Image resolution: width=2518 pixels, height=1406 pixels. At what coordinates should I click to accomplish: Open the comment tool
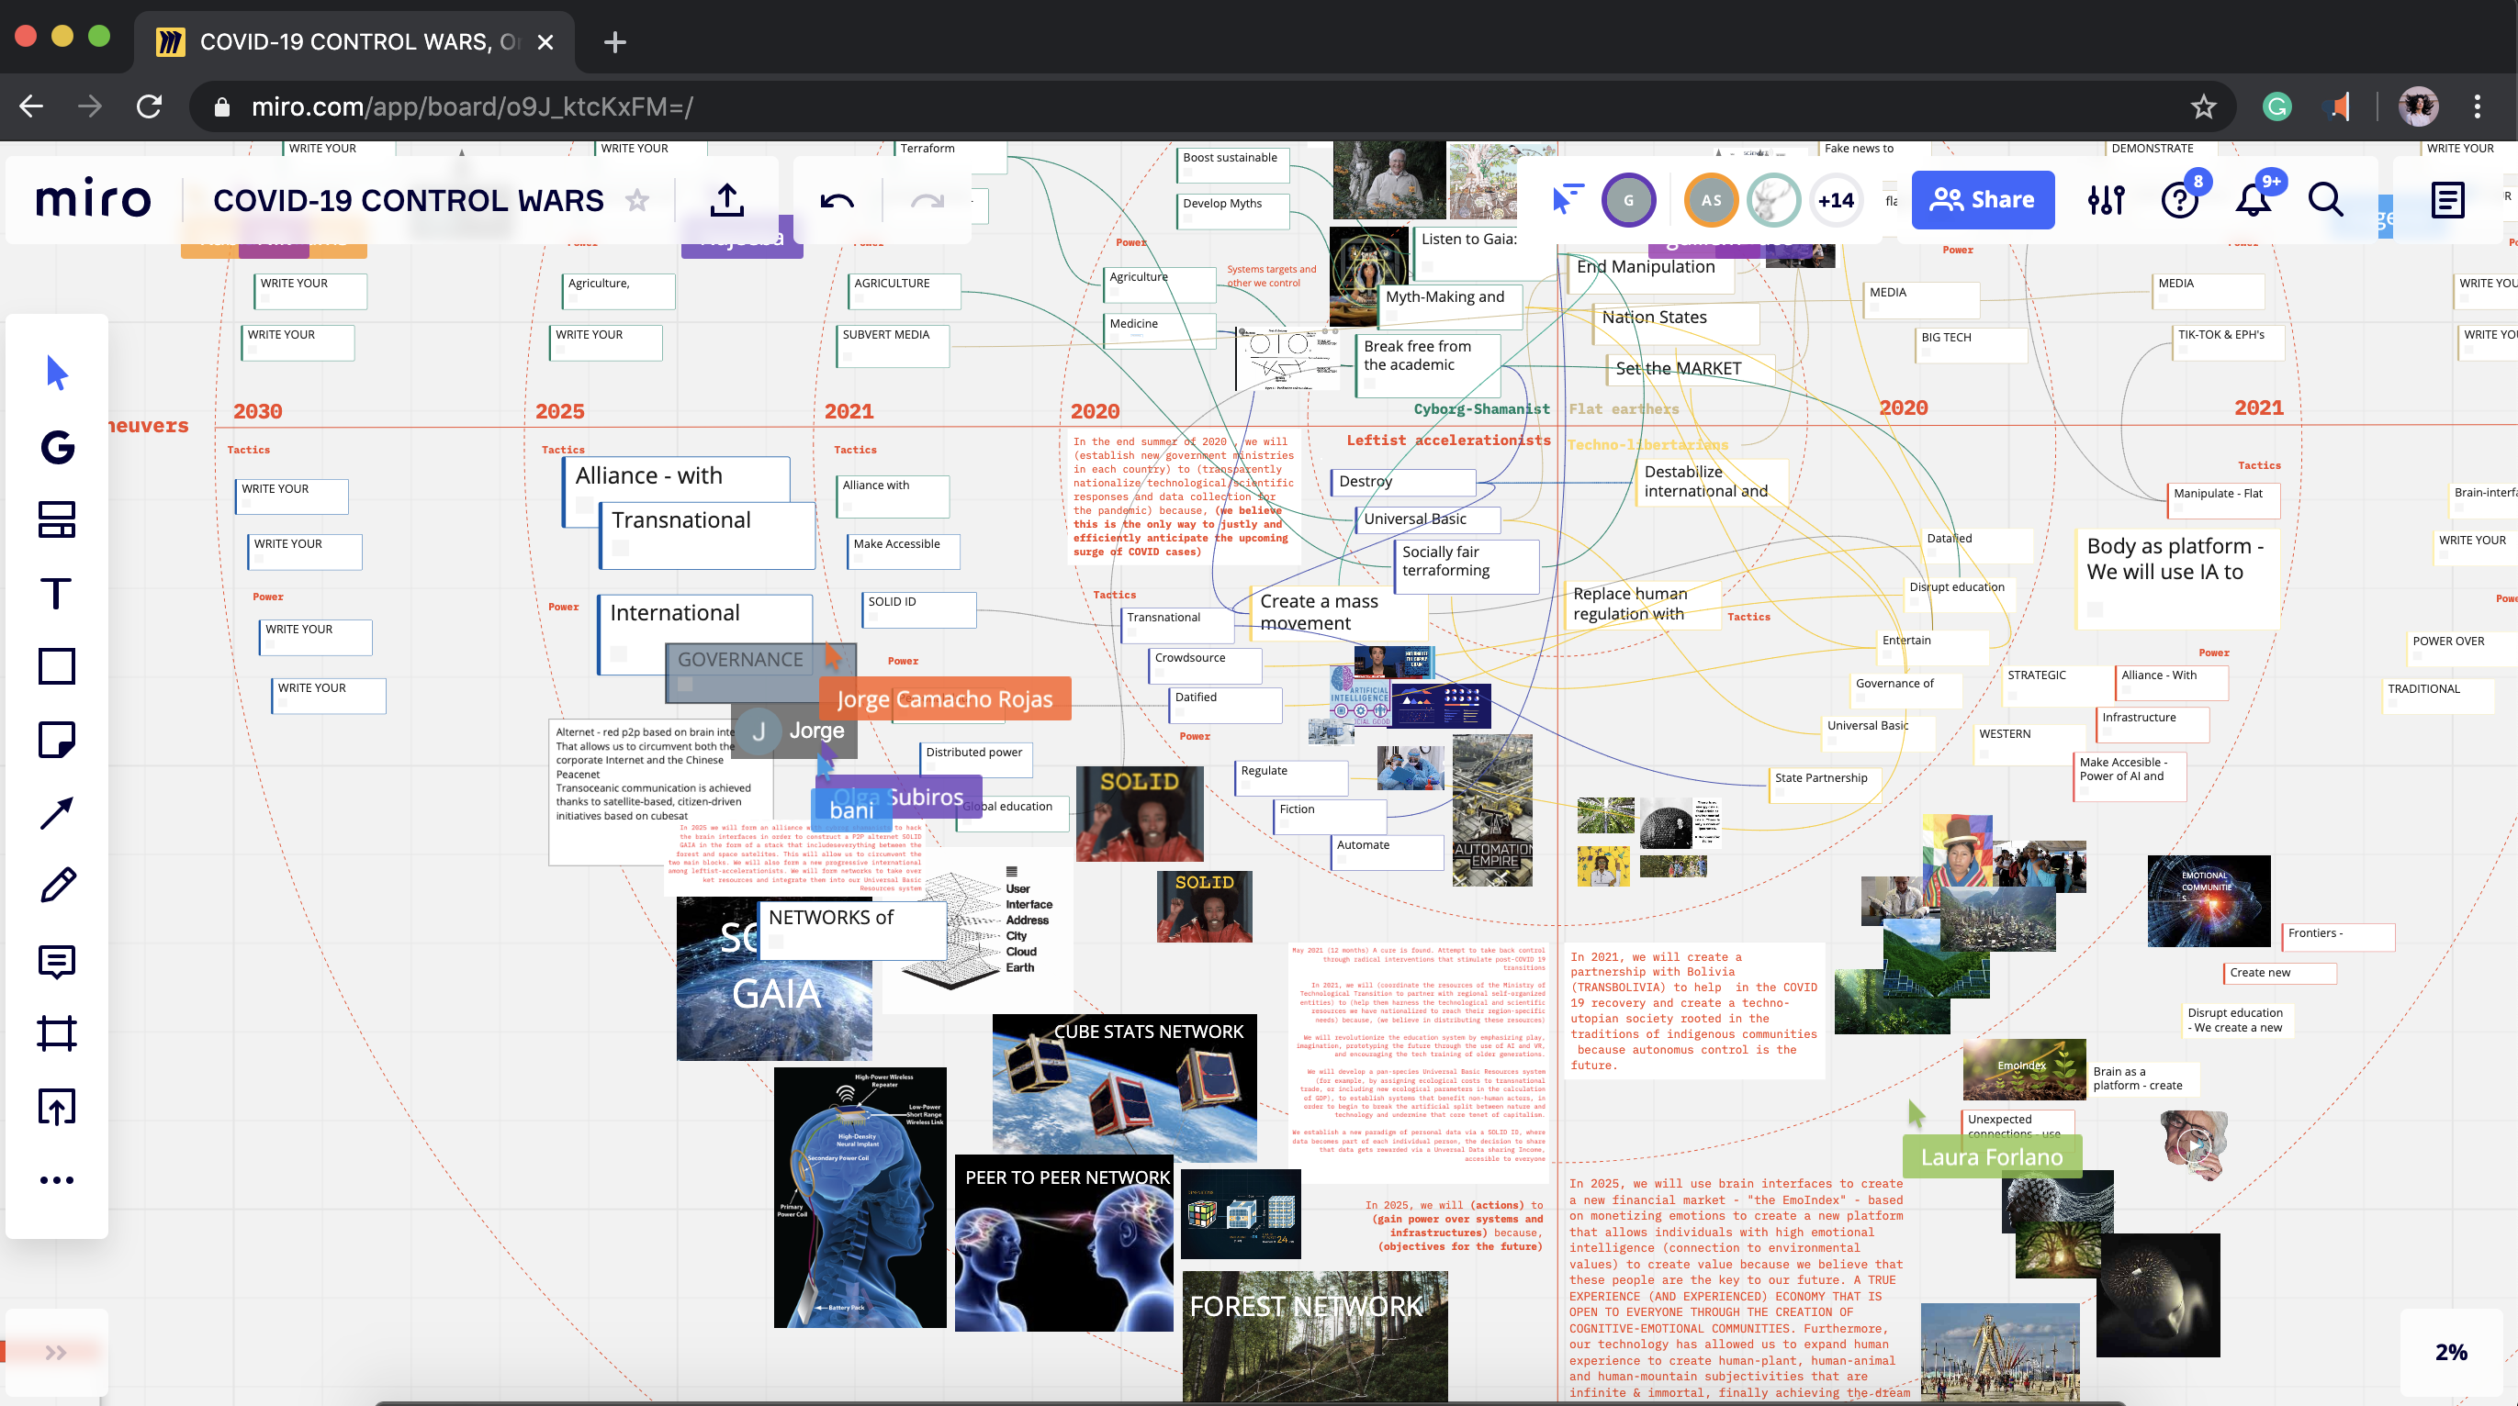pyautogui.click(x=57, y=961)
